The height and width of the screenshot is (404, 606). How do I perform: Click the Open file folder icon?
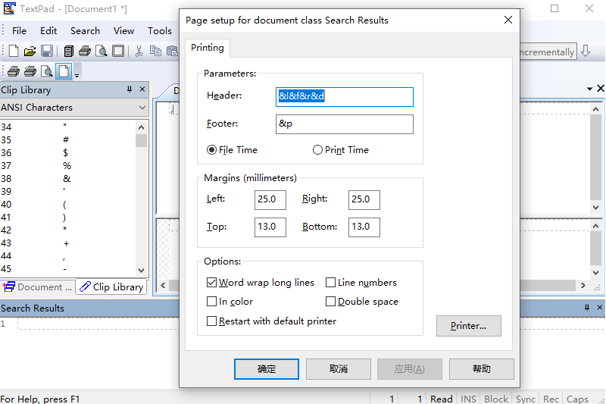(30, 52)
